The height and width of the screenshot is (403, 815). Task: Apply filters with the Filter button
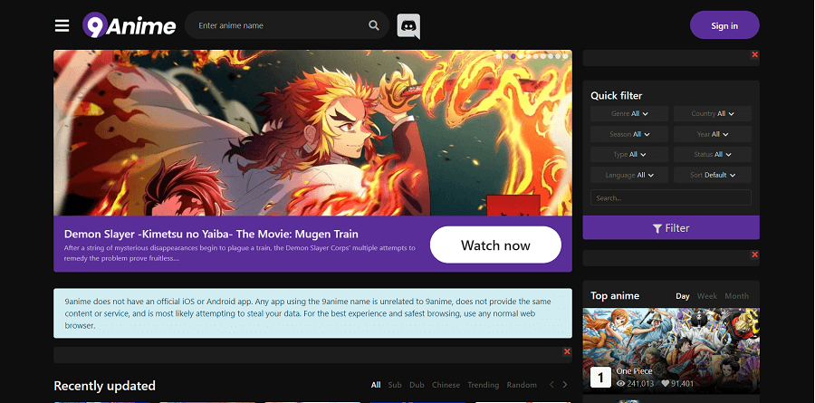[671, 227]
